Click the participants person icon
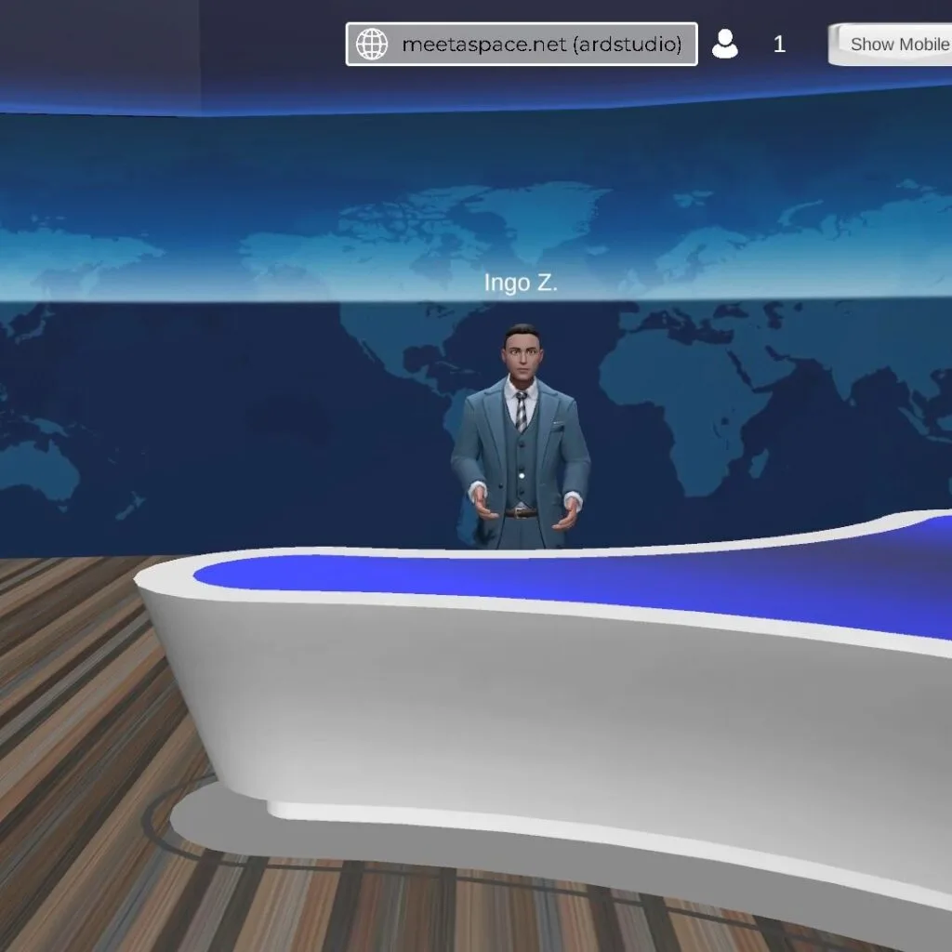This screenshot has height=952, width=952. (x=724, y=44)
